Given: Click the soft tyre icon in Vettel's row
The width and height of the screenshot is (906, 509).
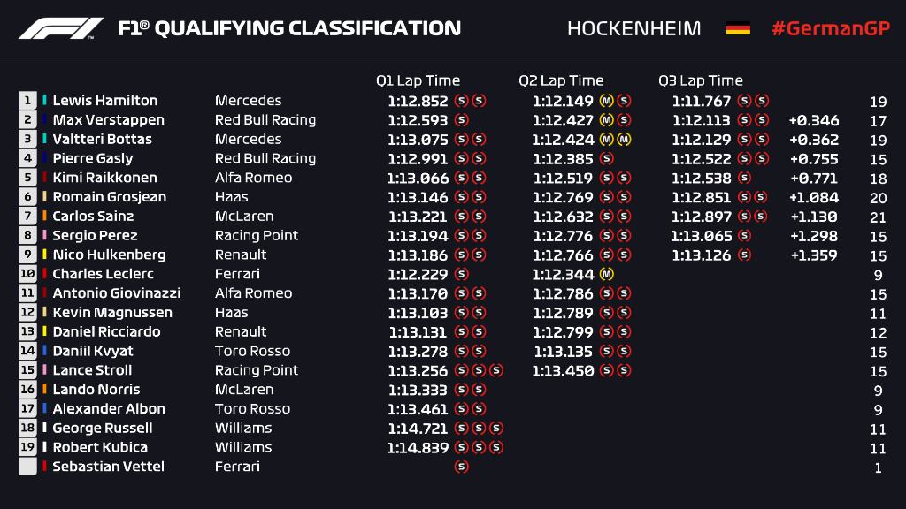Looking at the screenshot, I should [461, 467].
